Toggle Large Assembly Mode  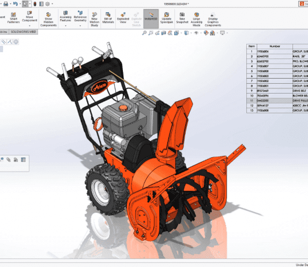tap(197, 19)
